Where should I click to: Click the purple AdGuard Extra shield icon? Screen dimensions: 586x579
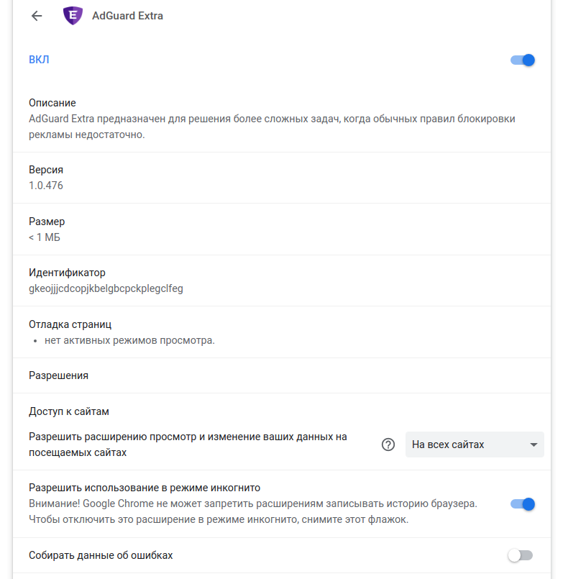pyautogui.click(x=73, y=15)
